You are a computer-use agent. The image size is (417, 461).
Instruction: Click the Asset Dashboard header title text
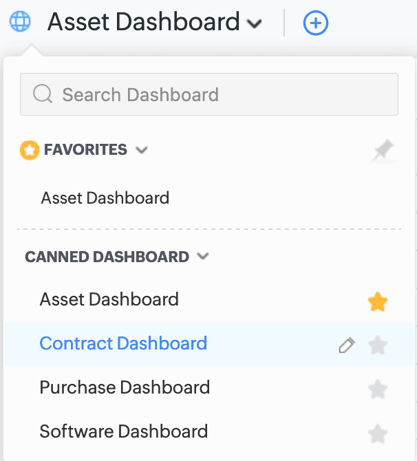143,22
